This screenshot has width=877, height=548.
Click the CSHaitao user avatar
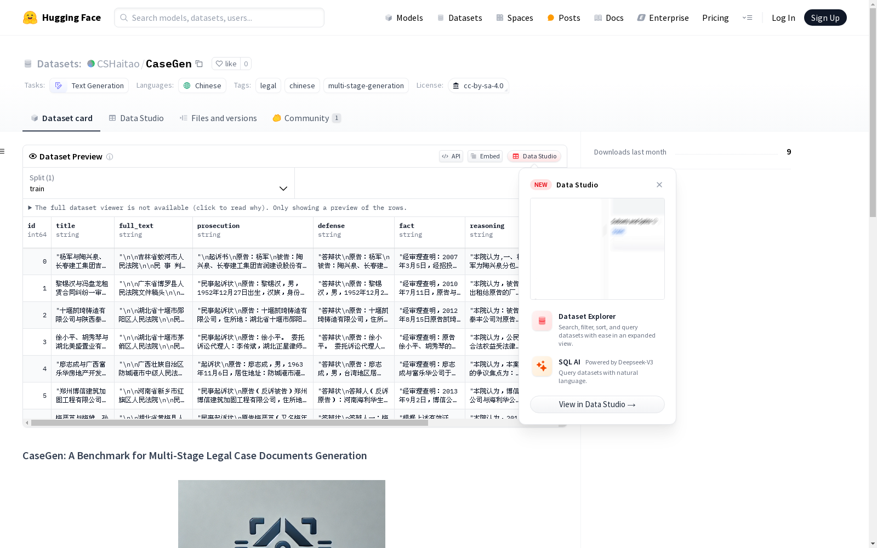point(91,64)
